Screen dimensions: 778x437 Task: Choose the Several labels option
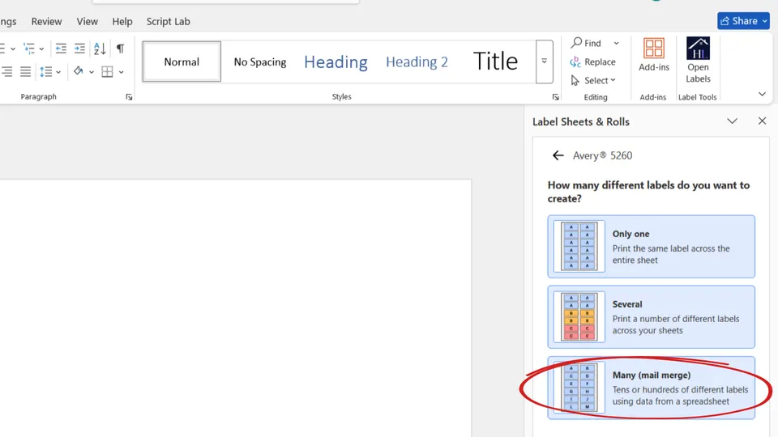tap(651, 316)
